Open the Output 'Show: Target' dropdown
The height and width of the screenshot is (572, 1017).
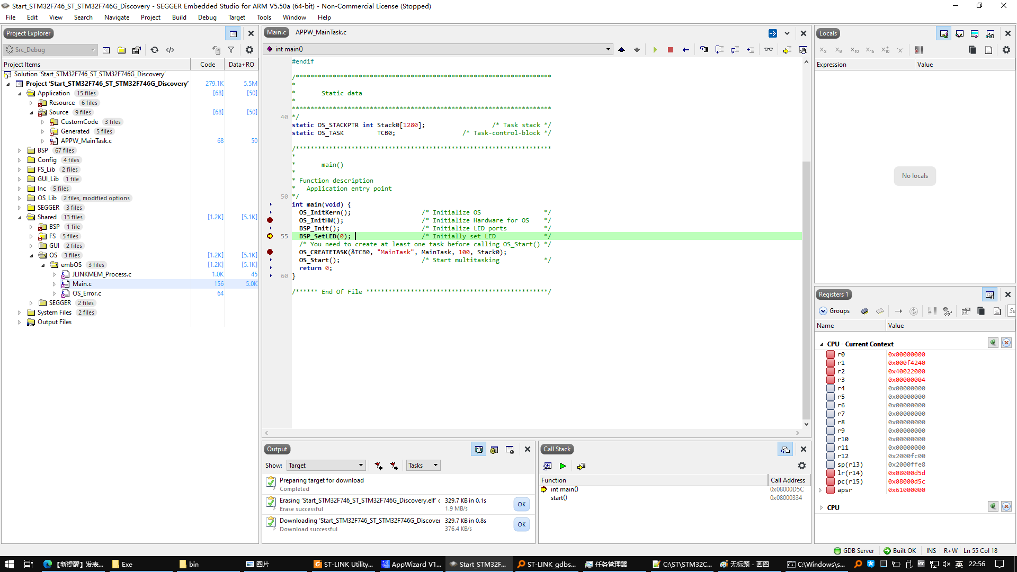pyautogui.click(x=326, y=466)
